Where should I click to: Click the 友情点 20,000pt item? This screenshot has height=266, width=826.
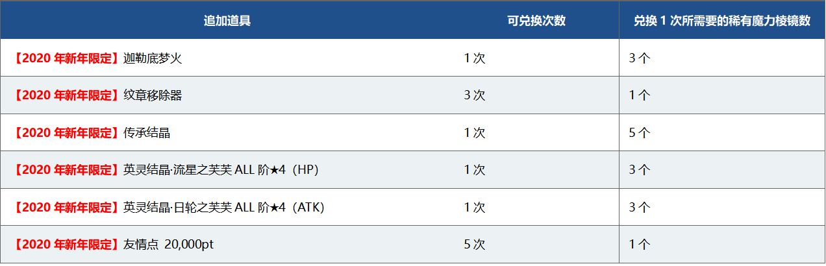168,245
